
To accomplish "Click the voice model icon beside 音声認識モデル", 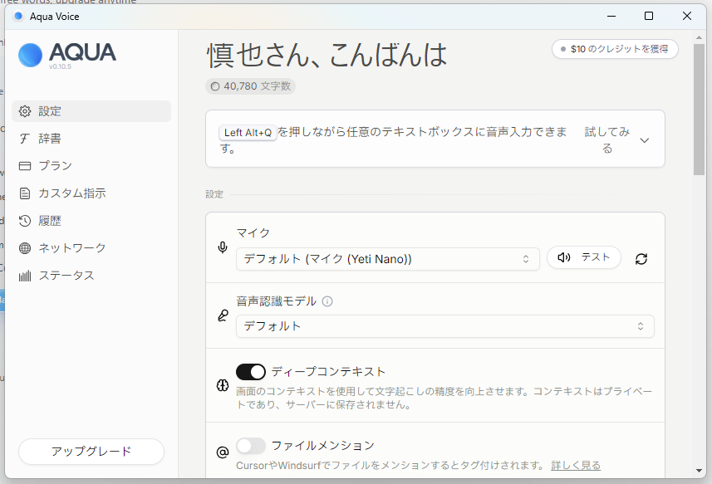I will 222,315.
